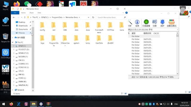This screenshot has height=107, width=191.
Task: Open the File tab in Explorer
Action: tap(15, 12)
